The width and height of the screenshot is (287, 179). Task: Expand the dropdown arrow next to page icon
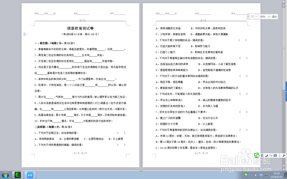pos(28,34)
